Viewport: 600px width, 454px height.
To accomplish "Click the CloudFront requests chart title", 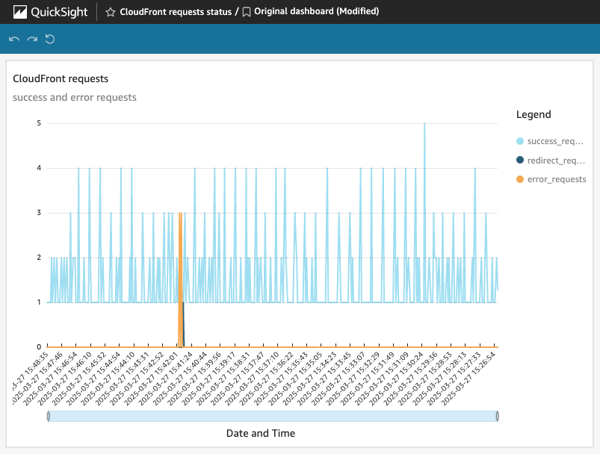I will (x=61, y=78).
